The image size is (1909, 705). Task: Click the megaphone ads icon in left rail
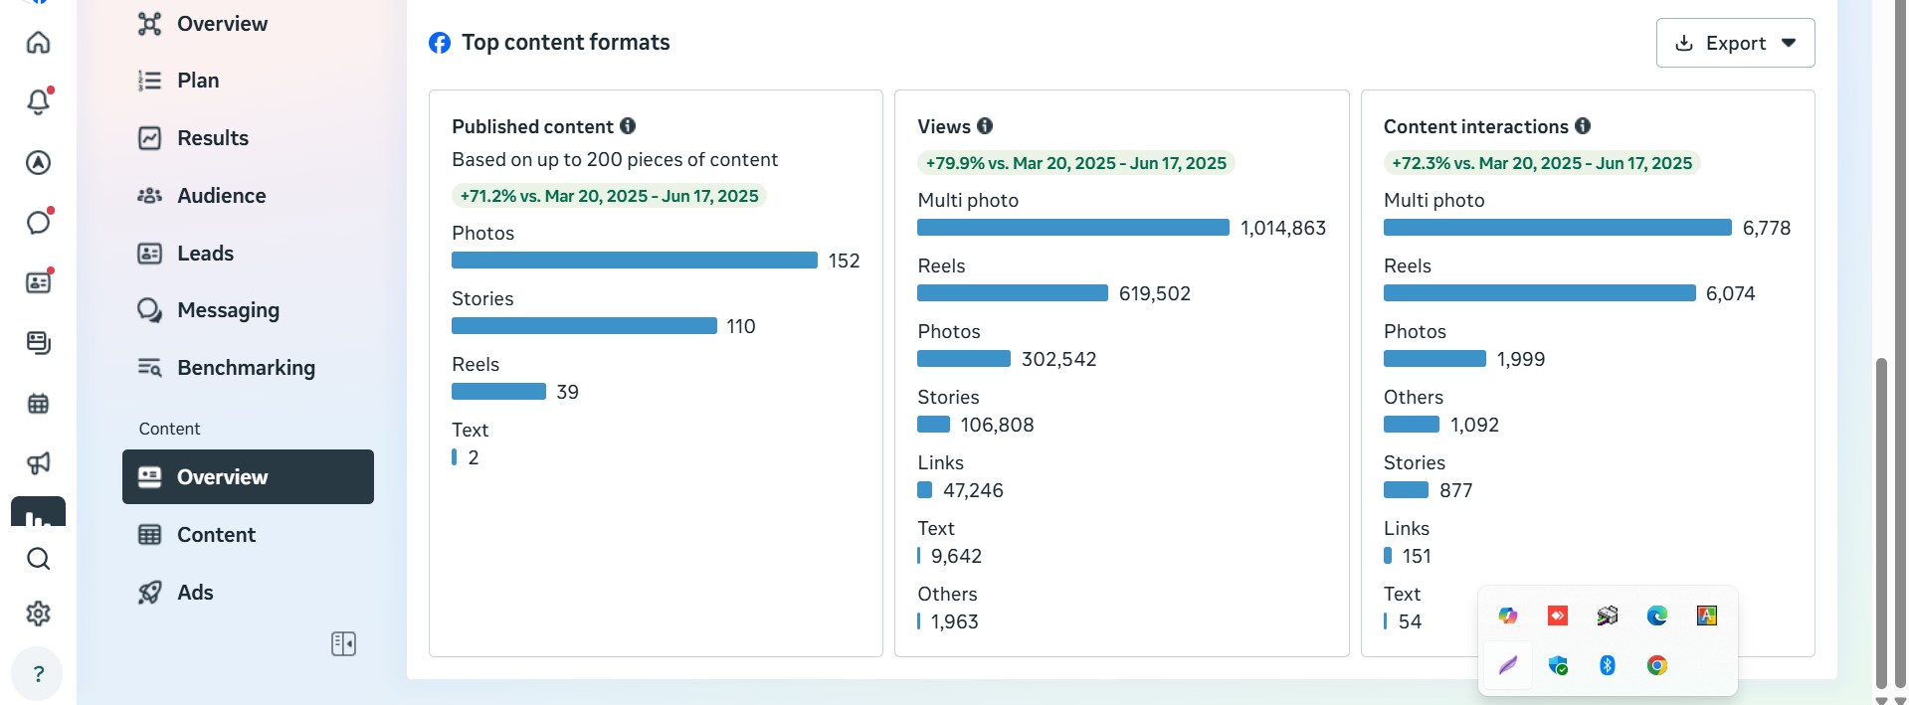click(x=38, y=463)
